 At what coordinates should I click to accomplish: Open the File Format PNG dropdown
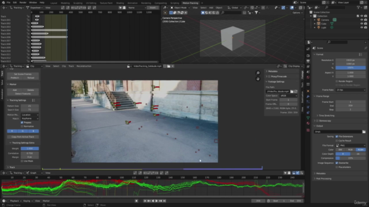point(351,145)
